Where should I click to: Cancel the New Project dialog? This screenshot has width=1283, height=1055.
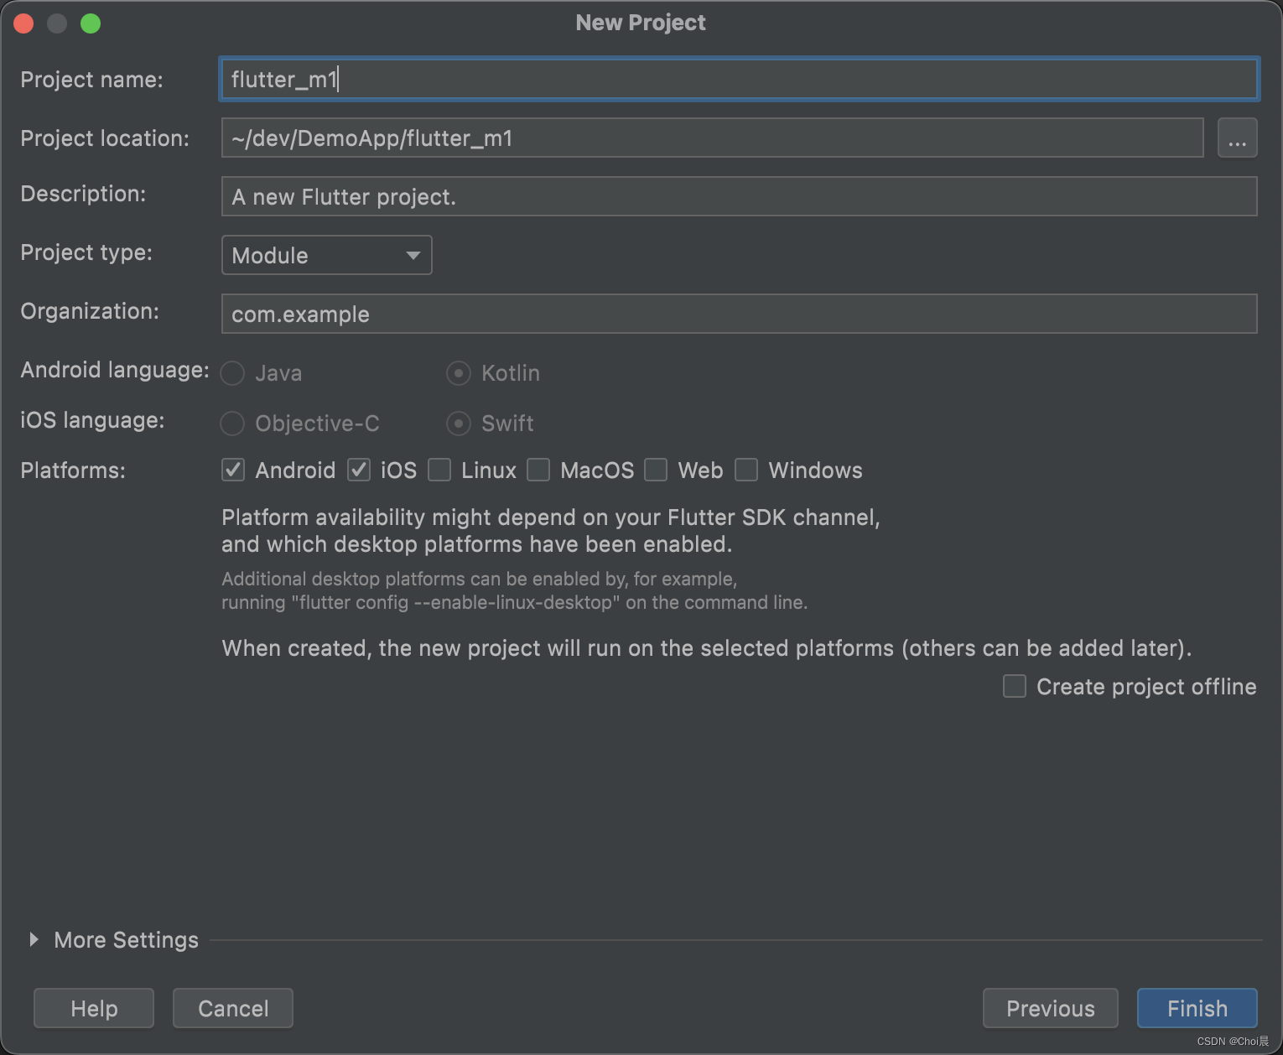233,1008
